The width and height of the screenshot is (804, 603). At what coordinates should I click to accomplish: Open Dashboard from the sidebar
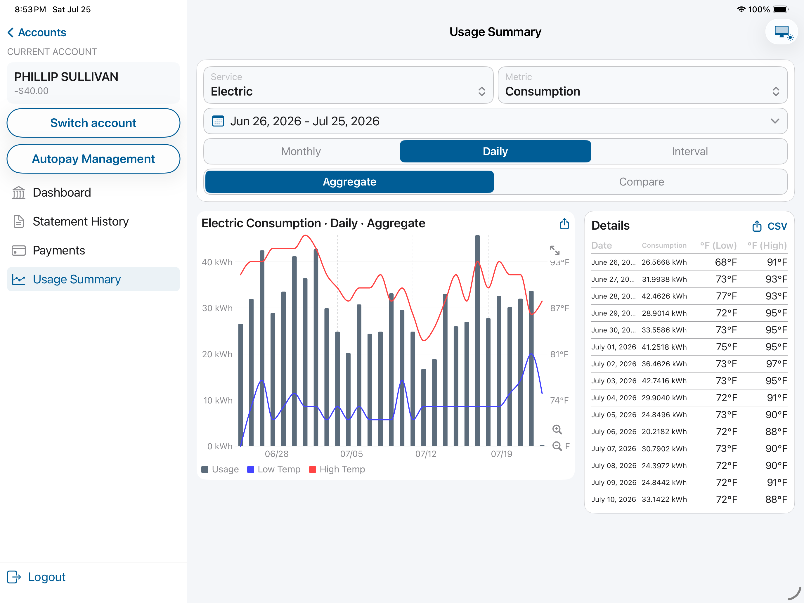(93, 193)
